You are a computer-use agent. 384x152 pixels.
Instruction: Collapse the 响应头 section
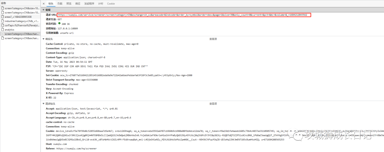43,39
